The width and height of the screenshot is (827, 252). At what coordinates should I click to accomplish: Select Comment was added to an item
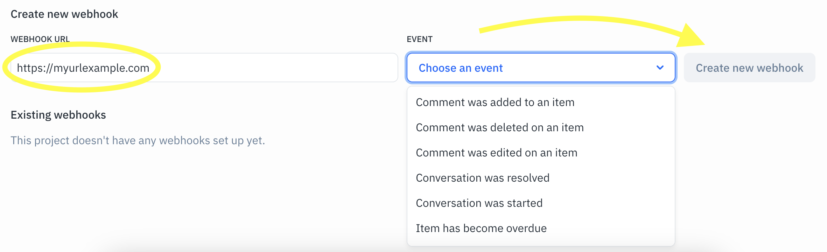[x=495, y=102]
